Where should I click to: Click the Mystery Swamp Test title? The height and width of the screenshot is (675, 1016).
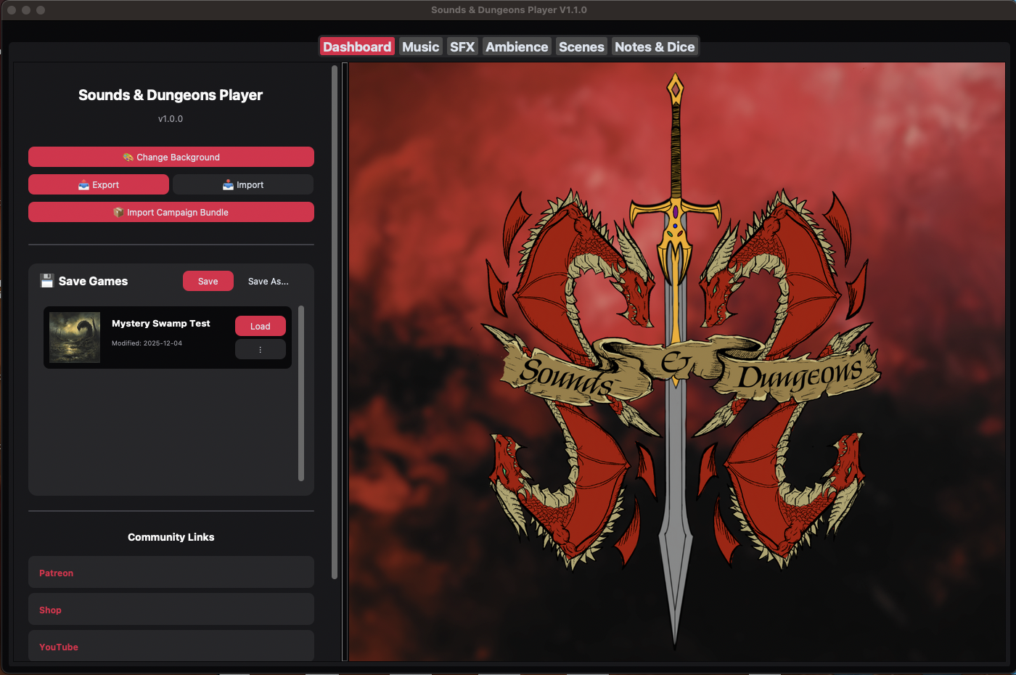click(x=161, y=324)
